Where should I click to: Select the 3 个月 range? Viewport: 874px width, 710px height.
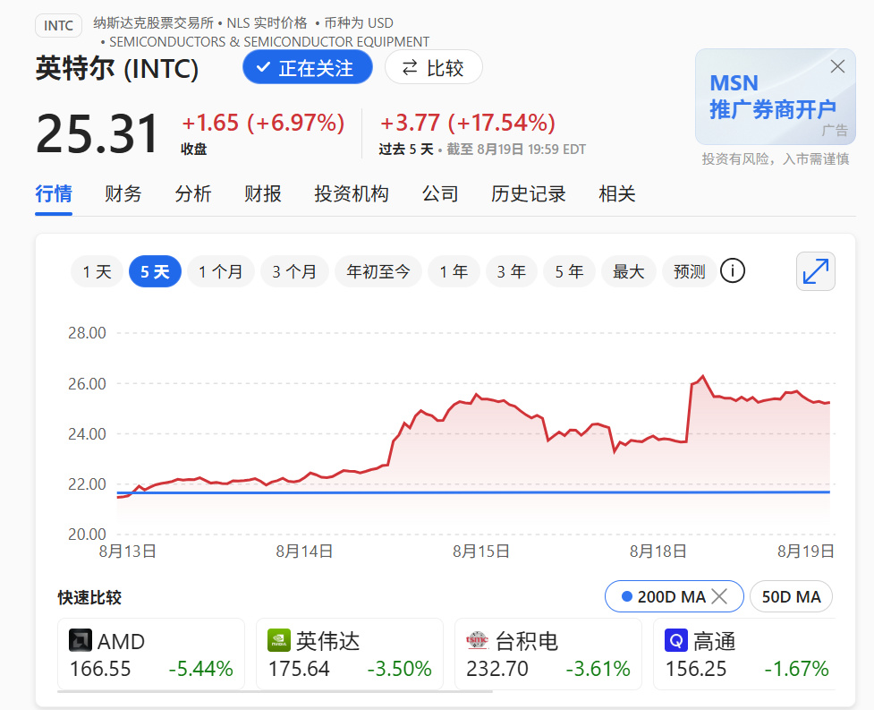coord(294,271)
